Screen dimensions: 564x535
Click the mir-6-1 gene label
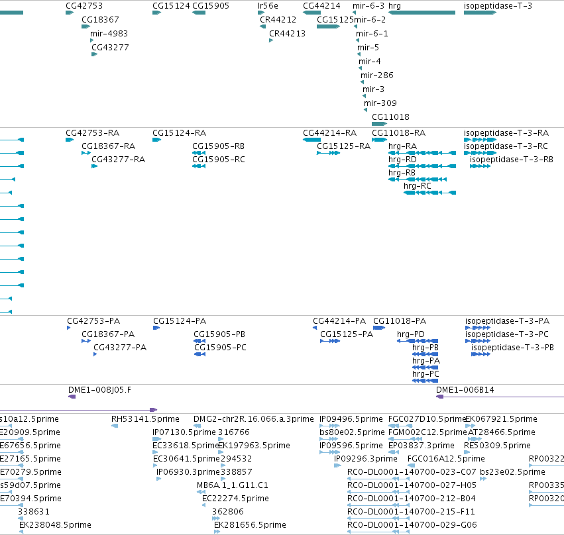click(x=372, y=34)
